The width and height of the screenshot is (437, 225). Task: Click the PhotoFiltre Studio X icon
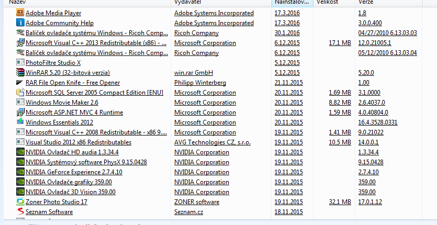coord(20,62)
